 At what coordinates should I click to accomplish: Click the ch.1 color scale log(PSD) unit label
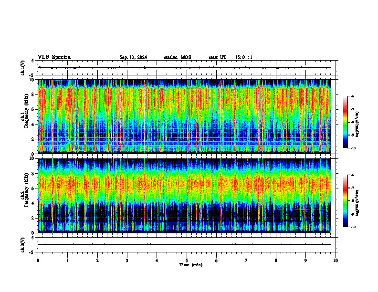pyautogui.click(x=357, y=125)
